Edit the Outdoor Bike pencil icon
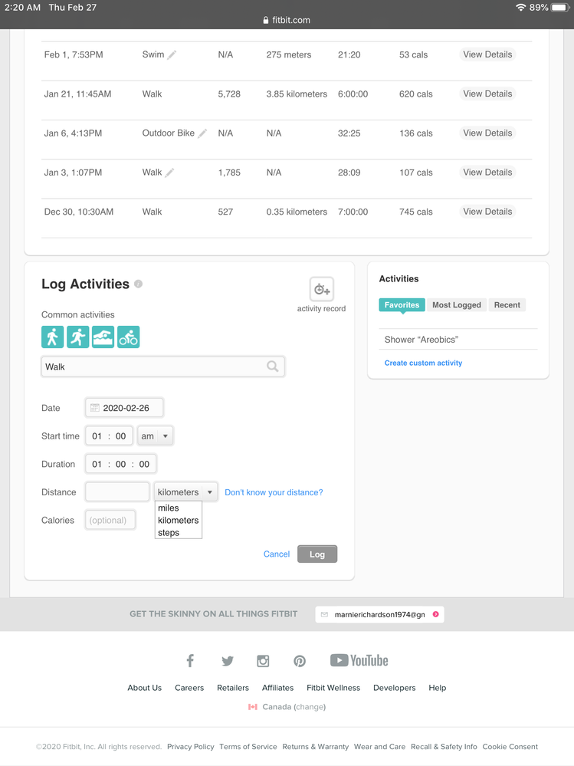 pyautogui.click(x=202, y=133)
